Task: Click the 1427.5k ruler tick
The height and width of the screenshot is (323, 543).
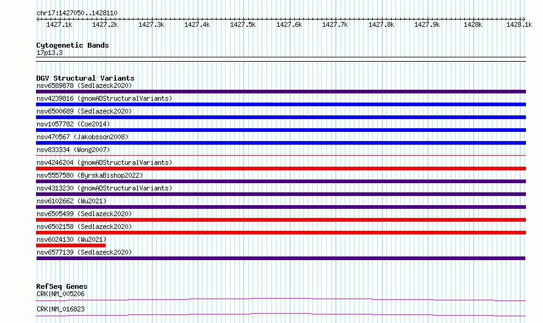Action: point(243,24)
